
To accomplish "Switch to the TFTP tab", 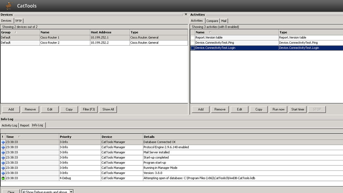I will [x=18, y=21].
